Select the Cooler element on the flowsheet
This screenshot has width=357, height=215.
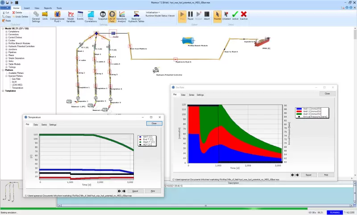pos(113,33)
